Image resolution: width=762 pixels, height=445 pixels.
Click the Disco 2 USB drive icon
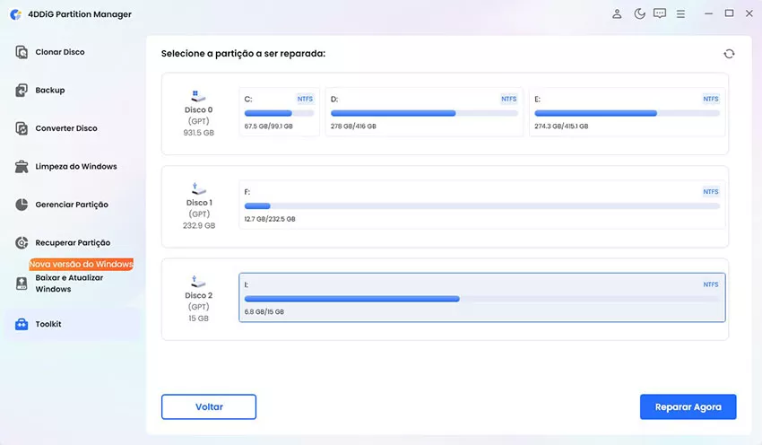[198, 281]
